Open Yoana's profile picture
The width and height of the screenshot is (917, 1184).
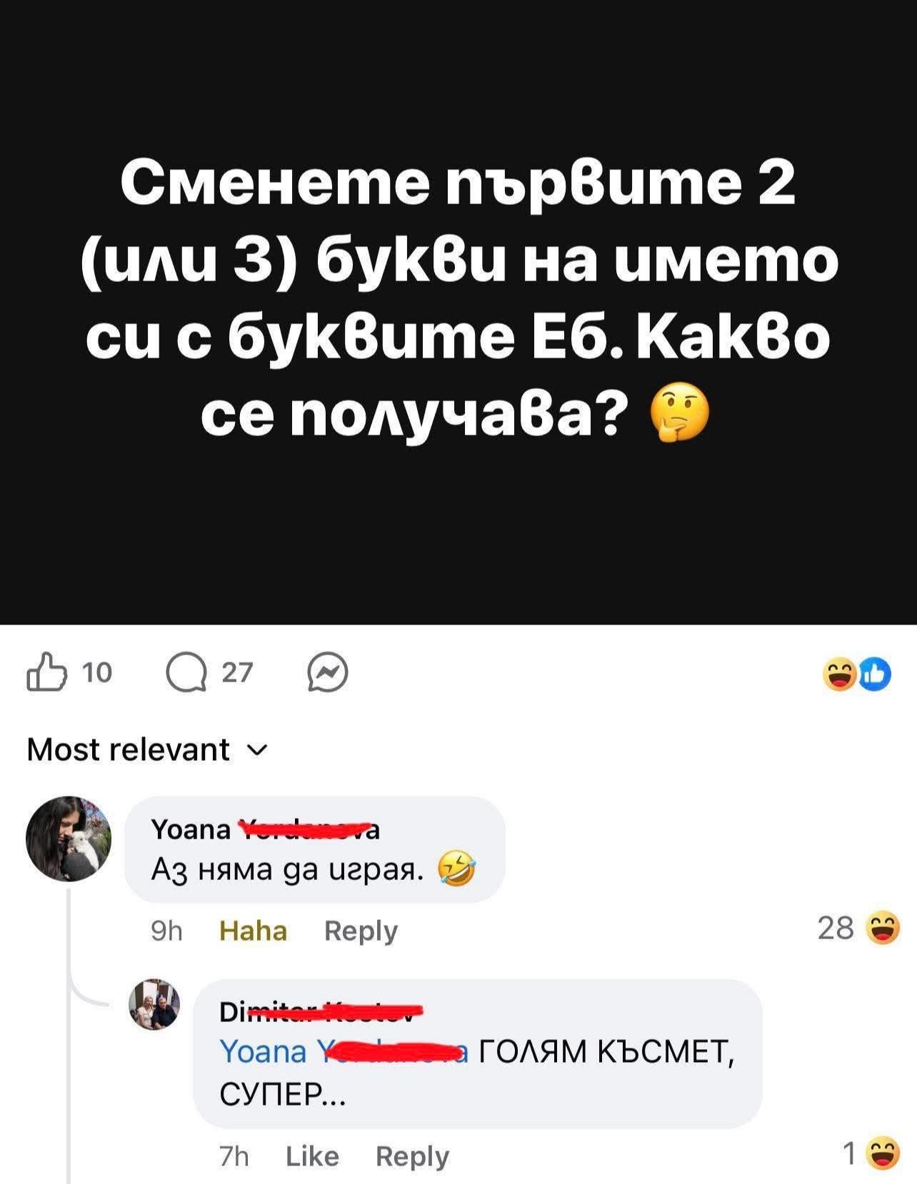tap(69, 839)
